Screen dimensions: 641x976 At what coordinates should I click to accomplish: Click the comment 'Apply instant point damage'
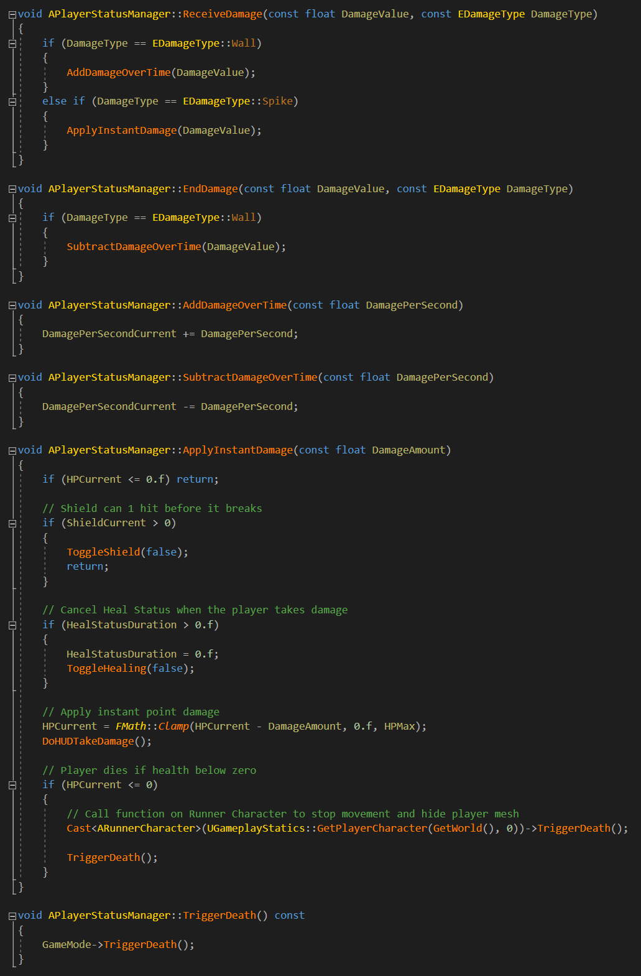pos(131,712)
